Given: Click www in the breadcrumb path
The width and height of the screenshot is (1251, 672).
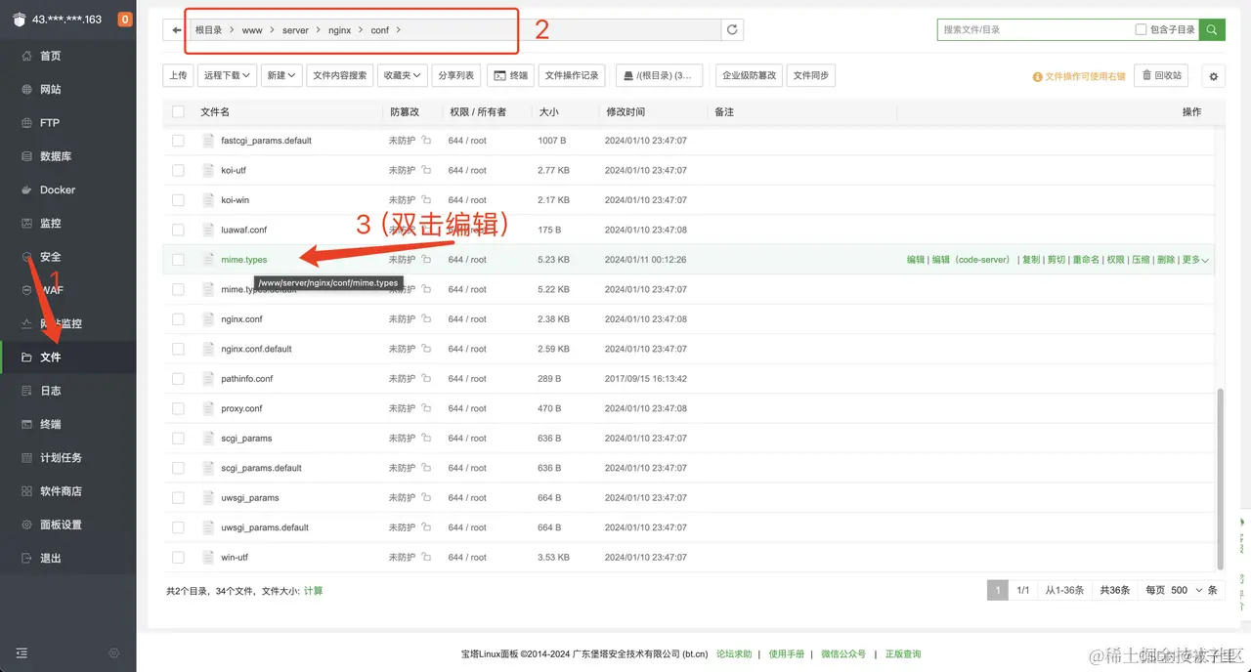Looking at the screenshot, I should (x=252, y=30).
